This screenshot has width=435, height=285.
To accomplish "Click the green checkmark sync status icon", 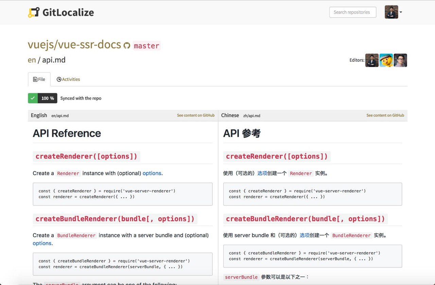I will (33, 98).
